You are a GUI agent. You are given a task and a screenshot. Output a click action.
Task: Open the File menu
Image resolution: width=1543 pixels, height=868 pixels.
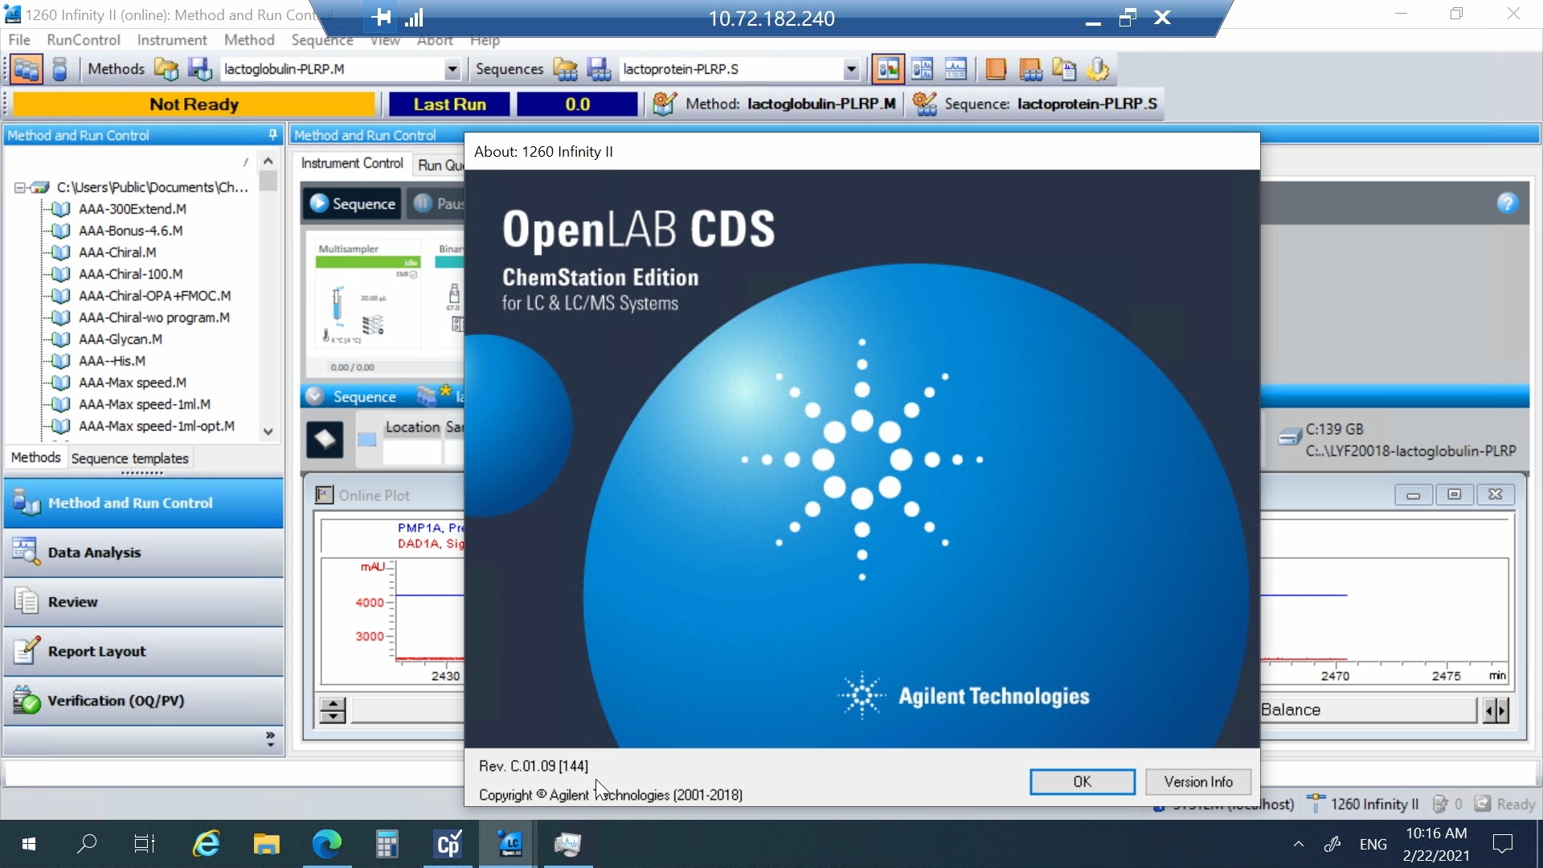[19, 40]
